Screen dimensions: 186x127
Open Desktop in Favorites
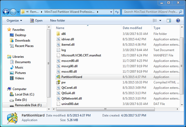coord(18,35)
